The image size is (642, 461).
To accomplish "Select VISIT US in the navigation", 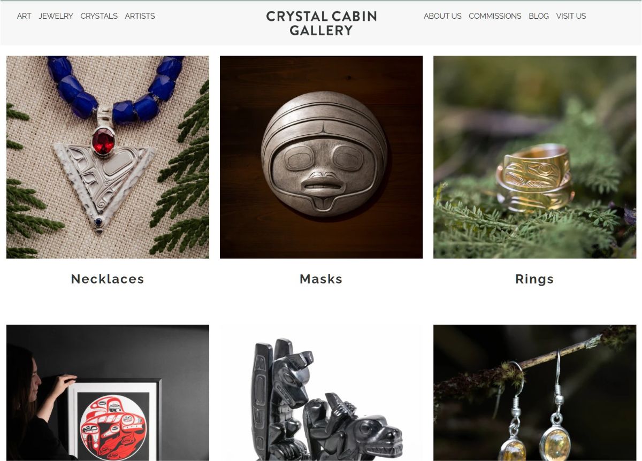I will pyautogui.click(x=571, y=16).
